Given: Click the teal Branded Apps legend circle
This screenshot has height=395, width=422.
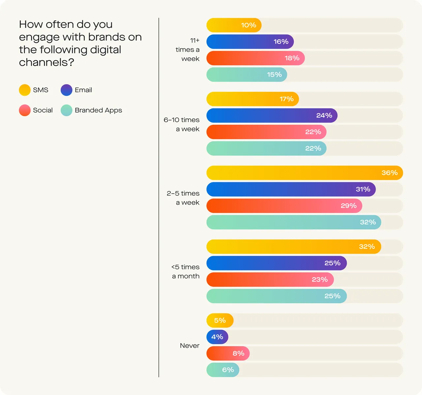Looking at the screenshot, I should click(67, 110).
